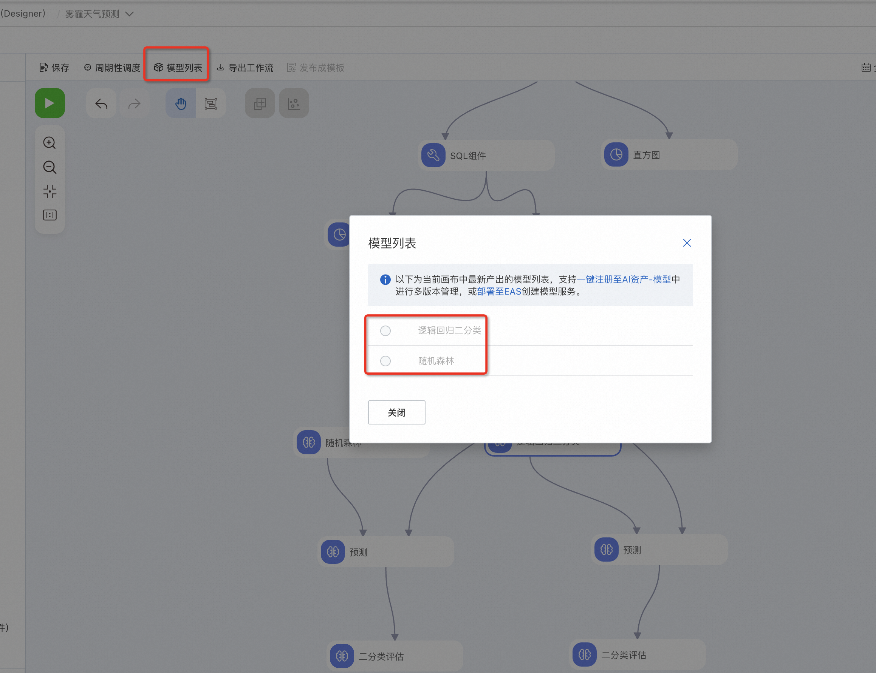
Task: Select the SQL组件 node
Action: (x=486, y=156)
